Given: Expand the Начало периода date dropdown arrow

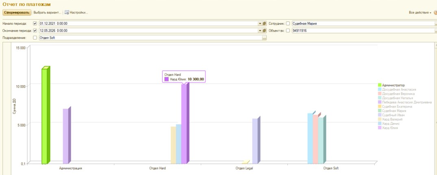Looking at the screenshot, I should pos(260,24).
